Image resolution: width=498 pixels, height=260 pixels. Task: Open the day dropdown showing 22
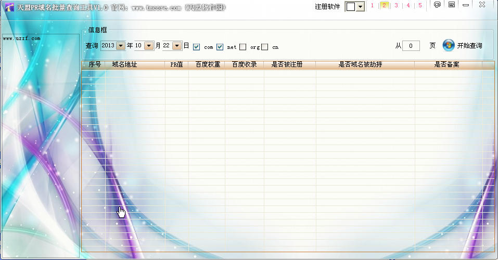(177, 46)
